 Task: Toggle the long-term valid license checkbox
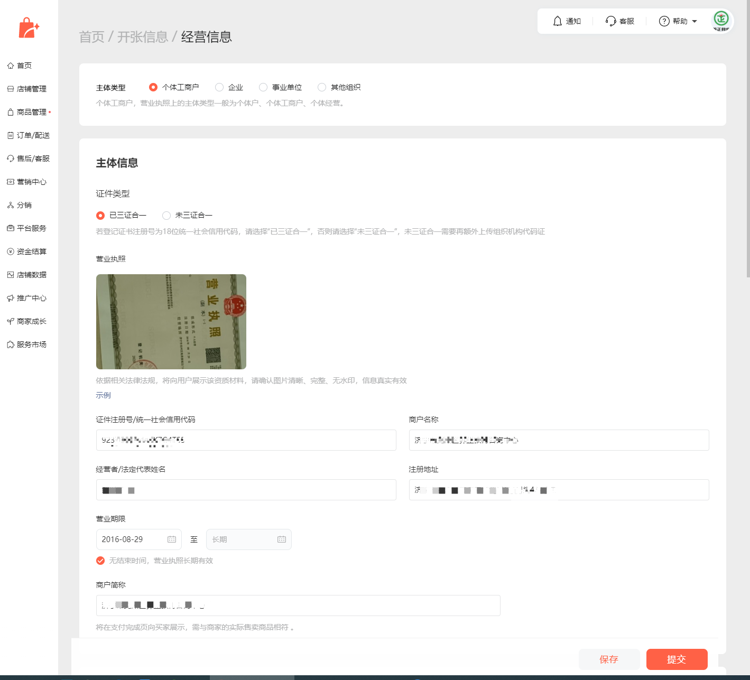(100, 561)
